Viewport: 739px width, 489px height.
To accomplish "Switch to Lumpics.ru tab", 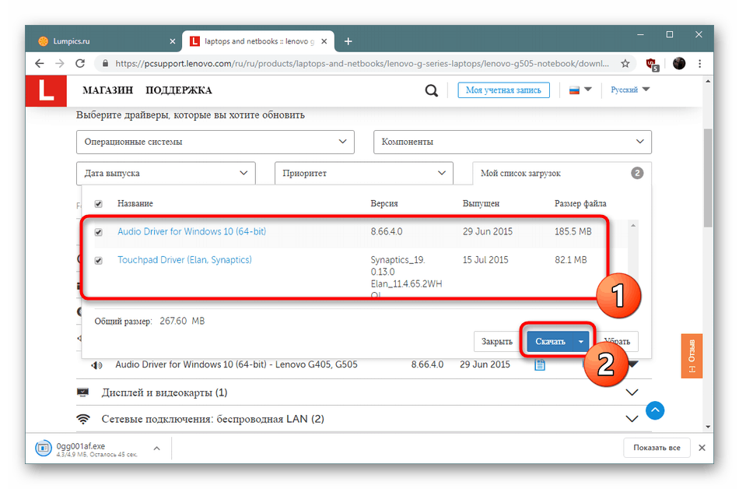I will [107, 41].
